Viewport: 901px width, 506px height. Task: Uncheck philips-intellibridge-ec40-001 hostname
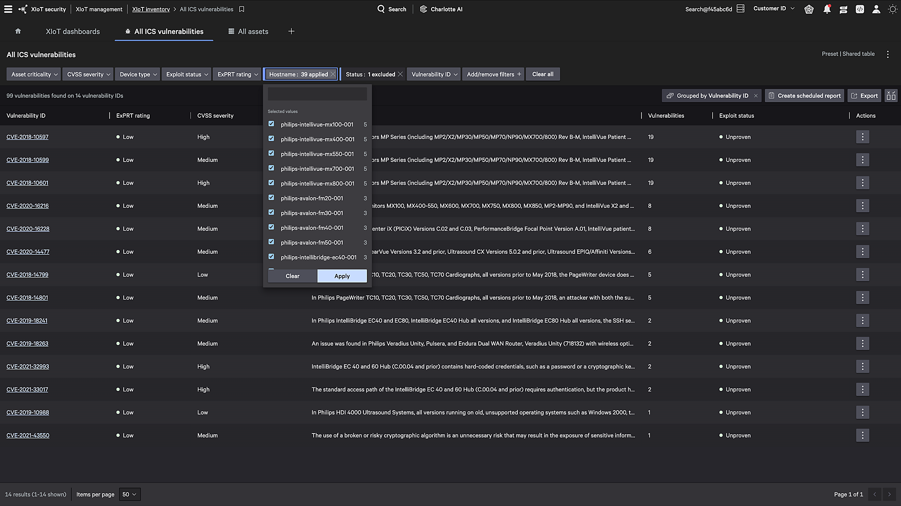point(271,257)
